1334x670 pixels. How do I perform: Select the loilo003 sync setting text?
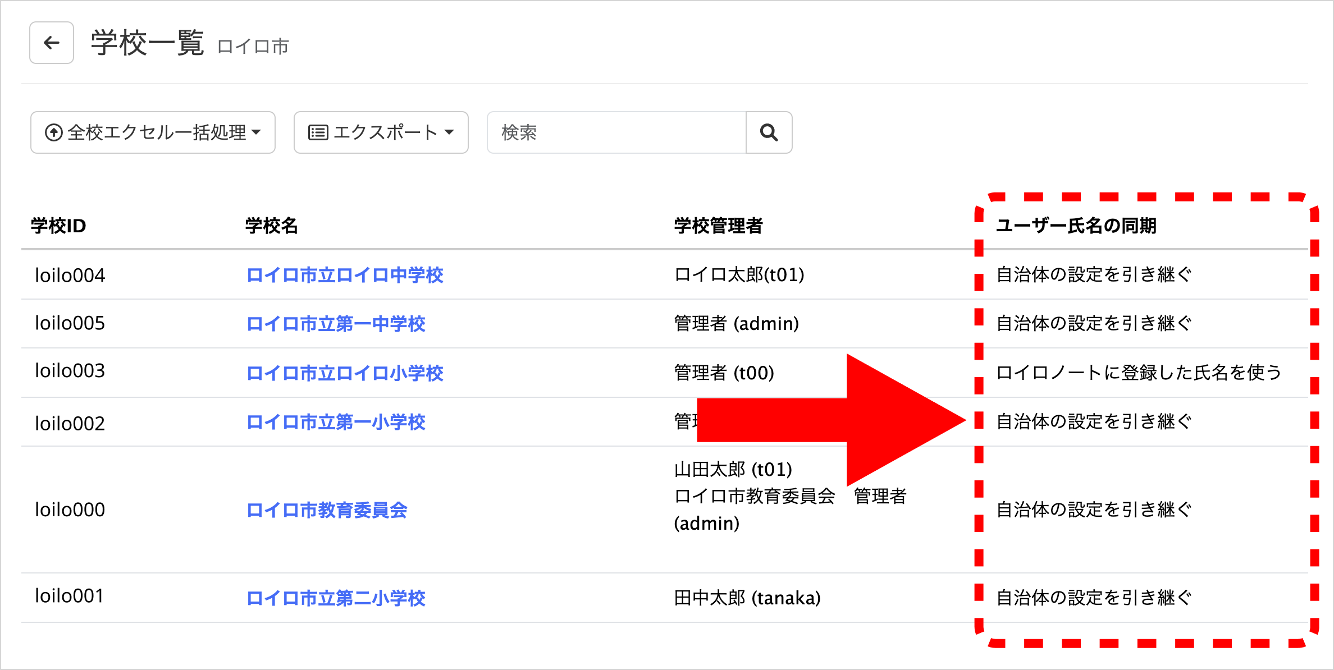(1139, 373)
